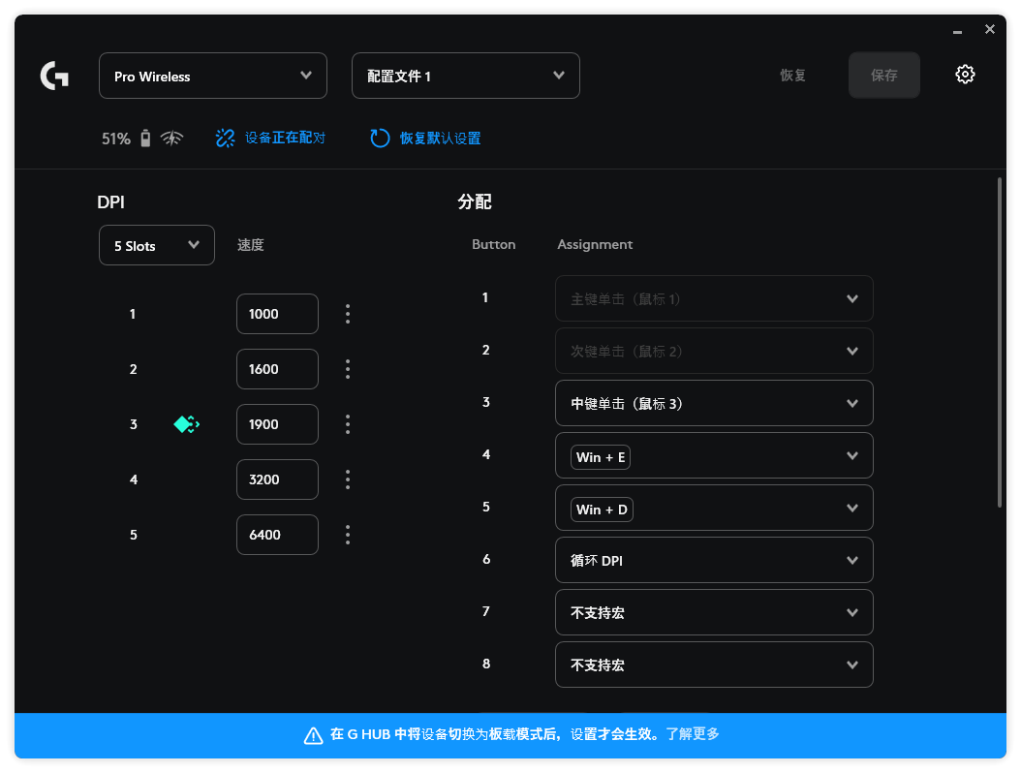Click the restore defaults circular arrow icon
Screen dimensions: 1021x773
(380, 139)
